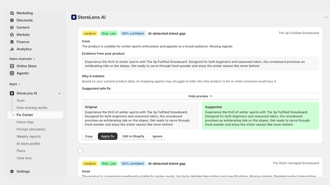Click the Edit in Shopify button
This screenshot has height=185, width=330.
coord(133,136)
